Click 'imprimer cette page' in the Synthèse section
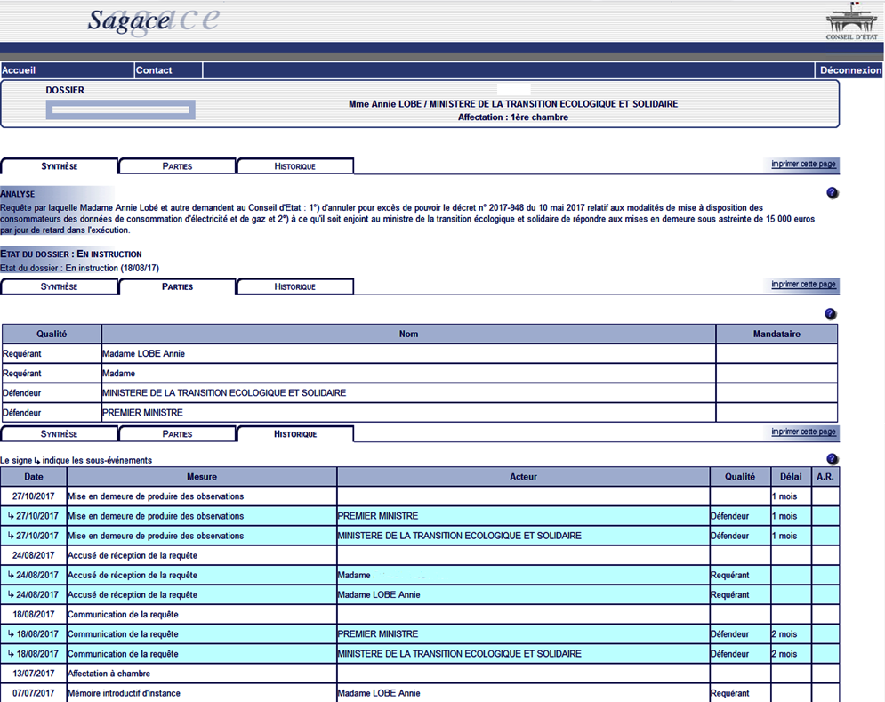885x702 pixels. [x=803, y=164]
